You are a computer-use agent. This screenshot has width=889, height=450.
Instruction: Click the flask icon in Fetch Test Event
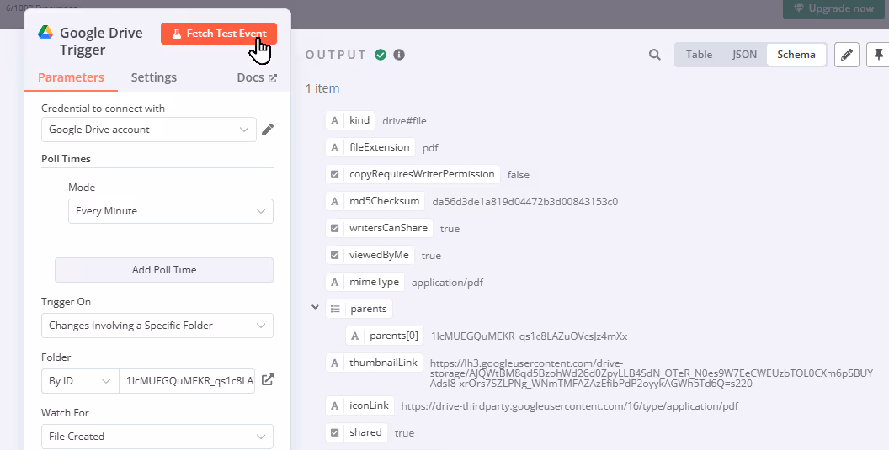[176, 34]
